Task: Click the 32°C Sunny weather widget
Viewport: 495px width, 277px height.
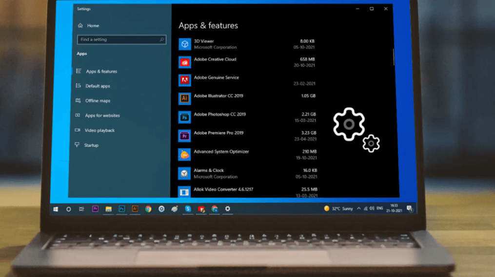Action: [338, 209]
